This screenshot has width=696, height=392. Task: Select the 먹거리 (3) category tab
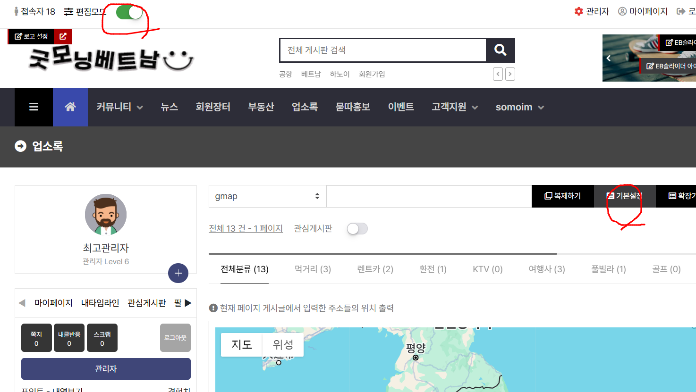313,269
